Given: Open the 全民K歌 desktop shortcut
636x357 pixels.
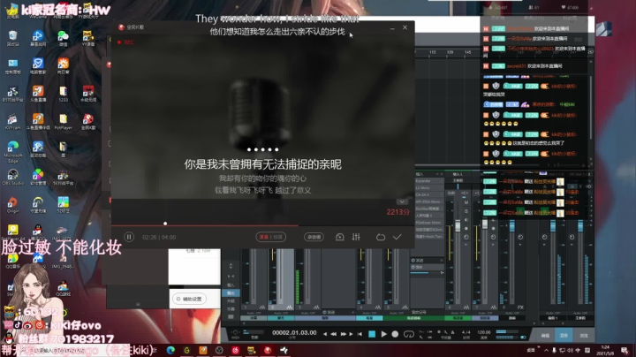Looking at the screenshot, I should [x=88, y=121].
